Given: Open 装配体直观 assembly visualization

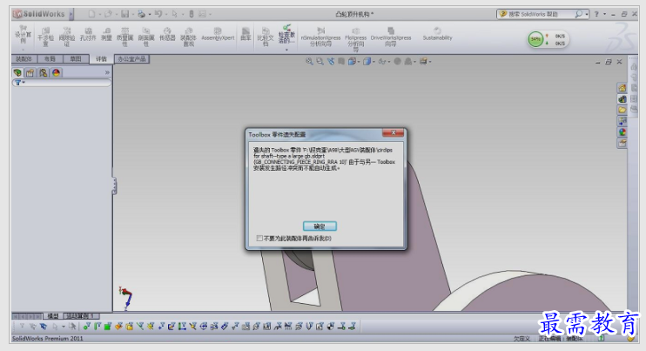Looking at the screenshot, I should (188, 37).
